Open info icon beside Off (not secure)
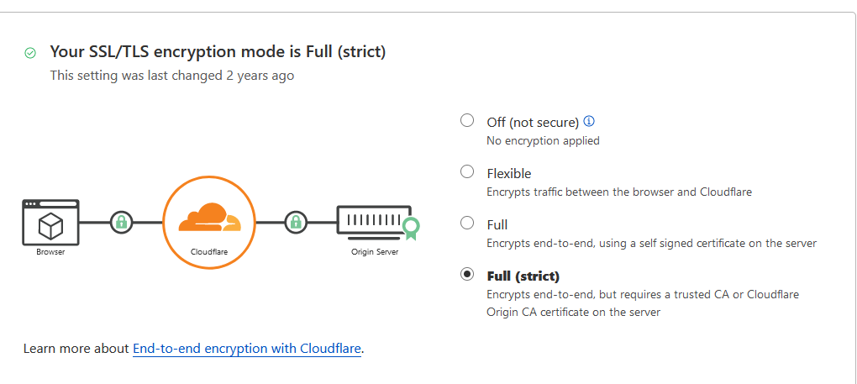The height and width of the screenshot is (384, 857). [x=589, y=121]
